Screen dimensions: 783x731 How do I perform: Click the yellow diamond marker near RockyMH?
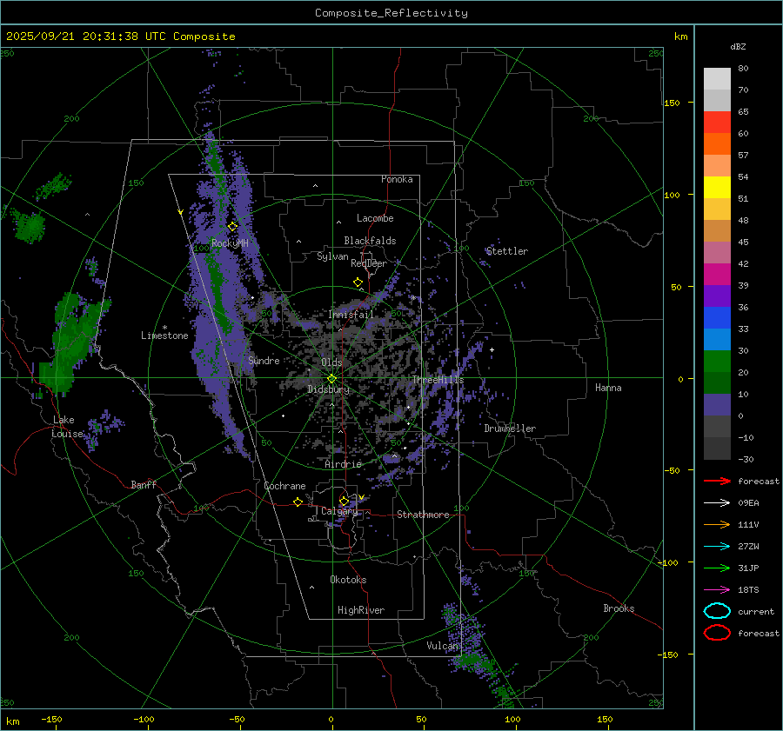tap(232, 226)
